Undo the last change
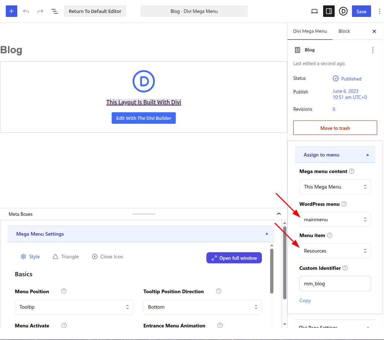This screenshot has height=340, width=384. pyautogui.click(x=26, y=11)
